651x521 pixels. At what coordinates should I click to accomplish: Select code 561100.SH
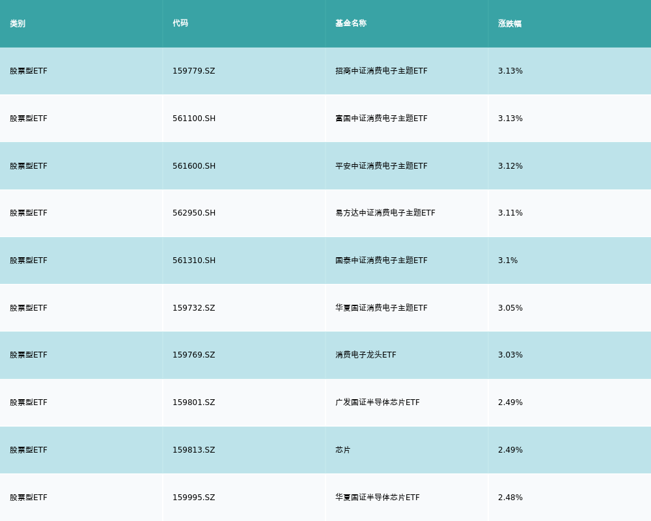pyautogui.click(x=194, y=119)
